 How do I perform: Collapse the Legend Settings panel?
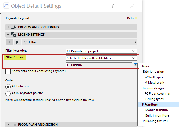point(8,35)
